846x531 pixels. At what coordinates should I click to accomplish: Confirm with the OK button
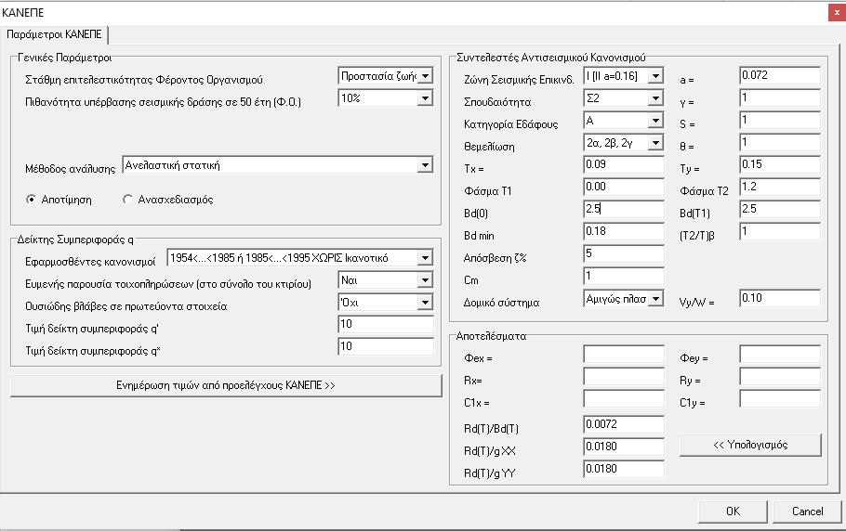[x=733, y=512]
